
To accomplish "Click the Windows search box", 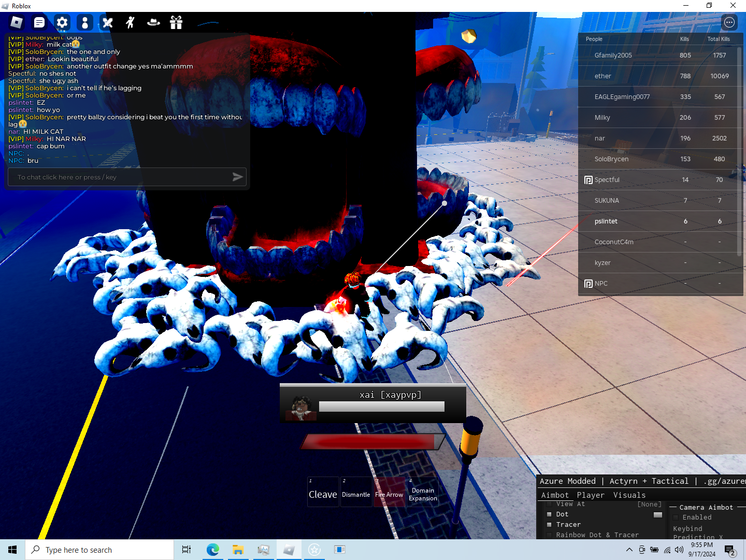I will click(99, 550).
